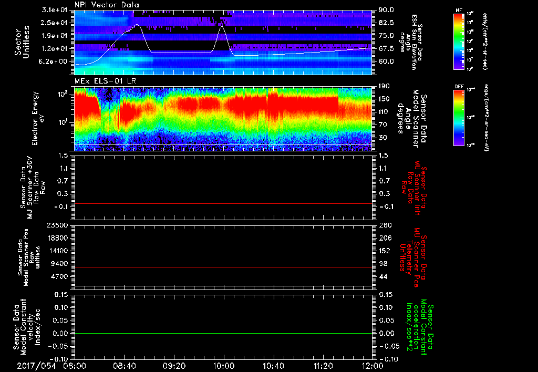Click the 110 scanner angle tick label

(384, 112)
